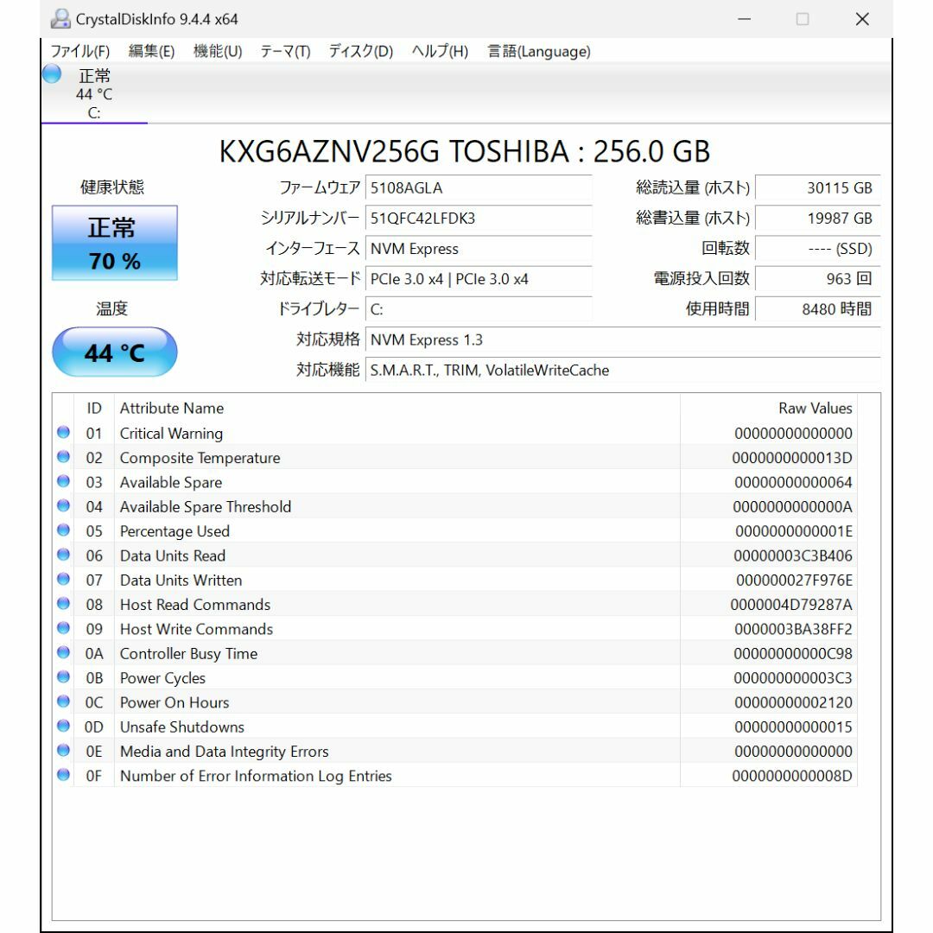Click the standard field NVM Express 1.3
Viewport: 933px width, 933px height.
623,340
